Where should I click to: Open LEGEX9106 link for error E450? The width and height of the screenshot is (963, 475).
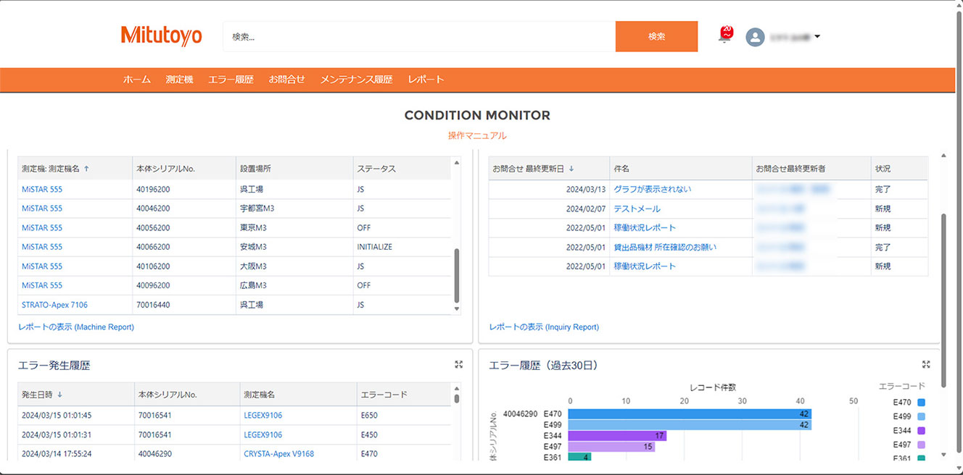click(x=263, y=435)
